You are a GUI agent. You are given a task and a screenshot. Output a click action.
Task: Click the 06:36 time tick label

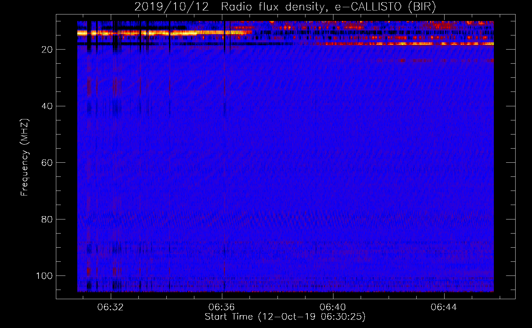(x=222, y=307)
